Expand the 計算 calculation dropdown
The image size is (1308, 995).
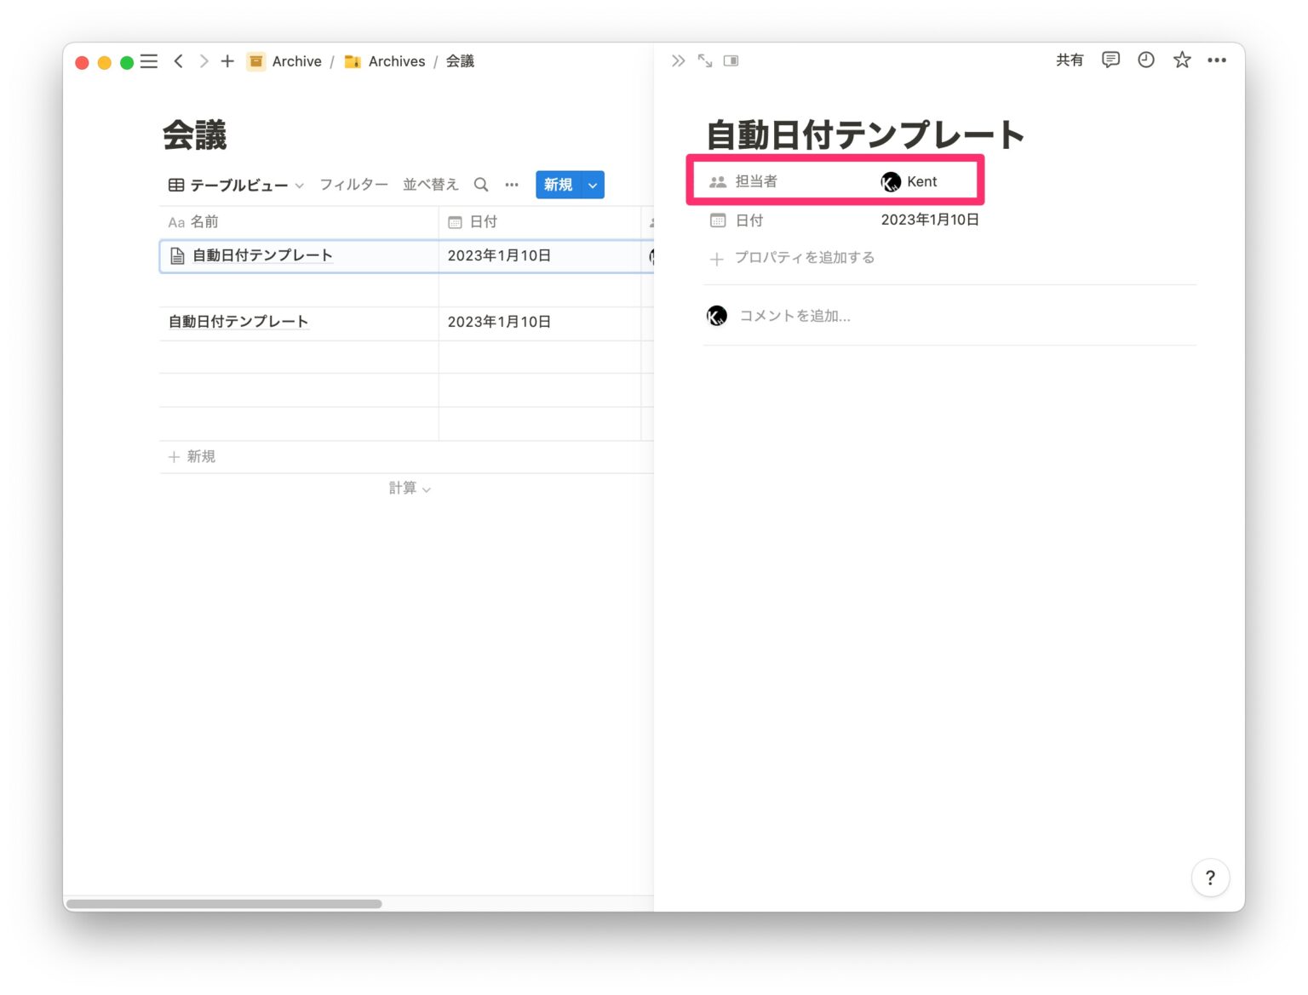click(410, 489)
